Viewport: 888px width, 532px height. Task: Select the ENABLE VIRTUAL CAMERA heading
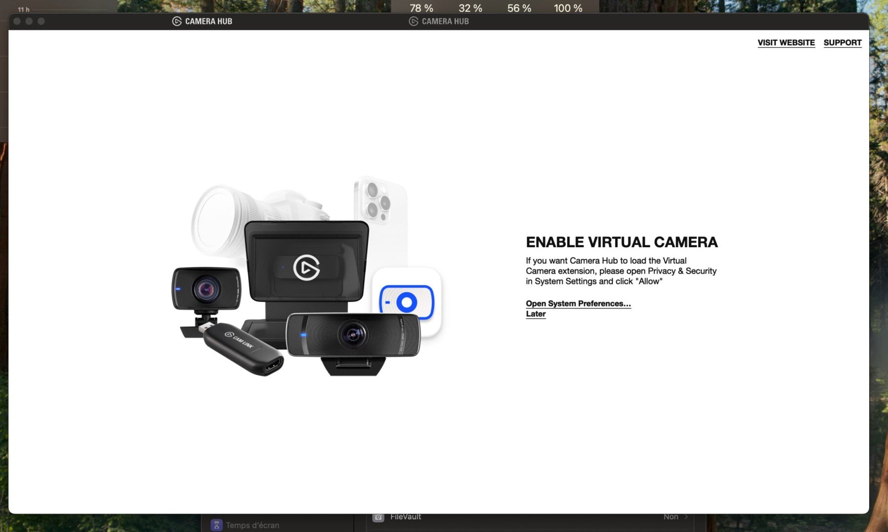pyautogui.click(x=622, y=242)
